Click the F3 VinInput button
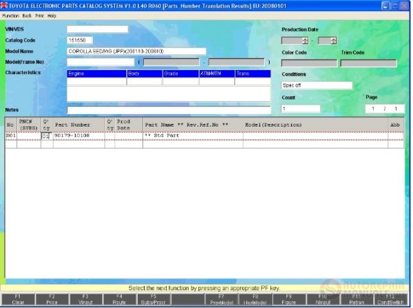413x308 pixels. [x=85, y=300]
